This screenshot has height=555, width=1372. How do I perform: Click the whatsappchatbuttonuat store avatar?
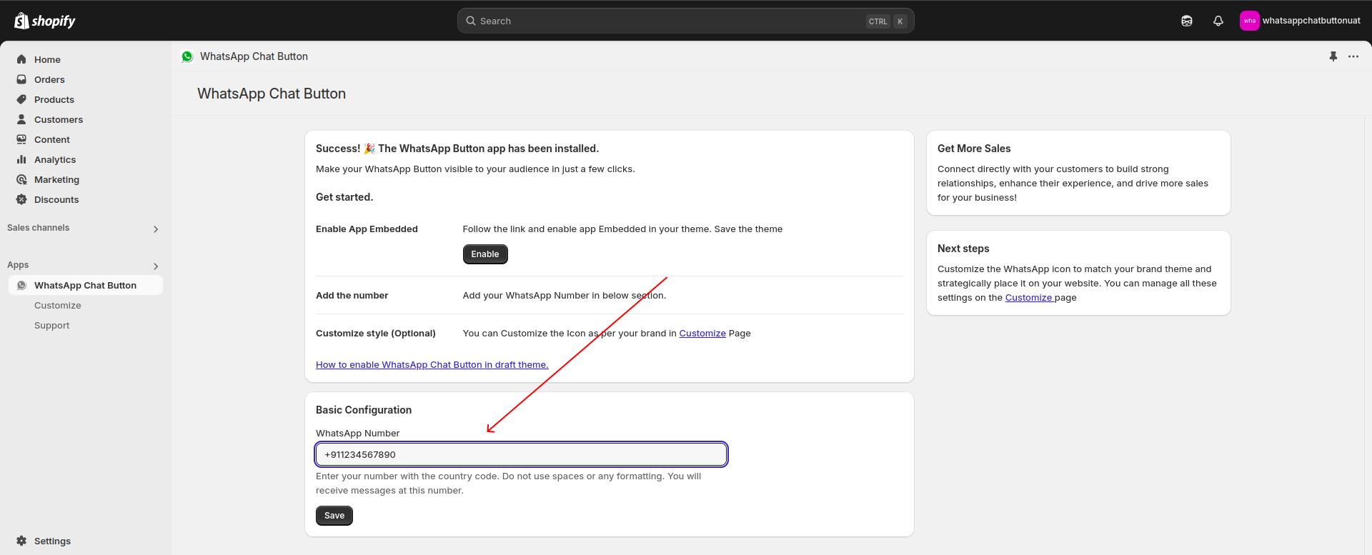pyautogui.click(x=1250, y=21)
